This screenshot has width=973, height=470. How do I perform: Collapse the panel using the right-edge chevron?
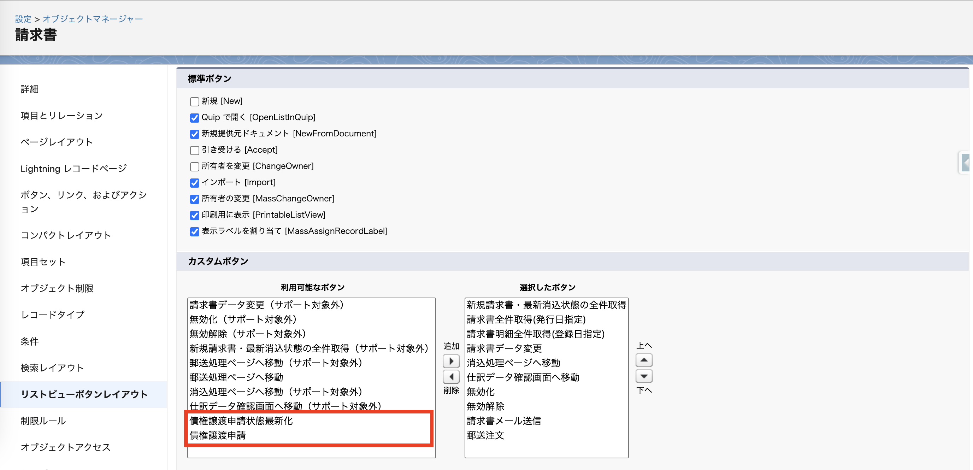966,163
